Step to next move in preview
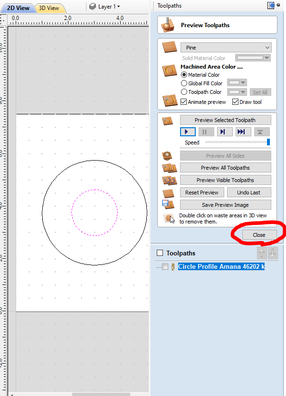The image size is (286, 396). pos(225,132)
